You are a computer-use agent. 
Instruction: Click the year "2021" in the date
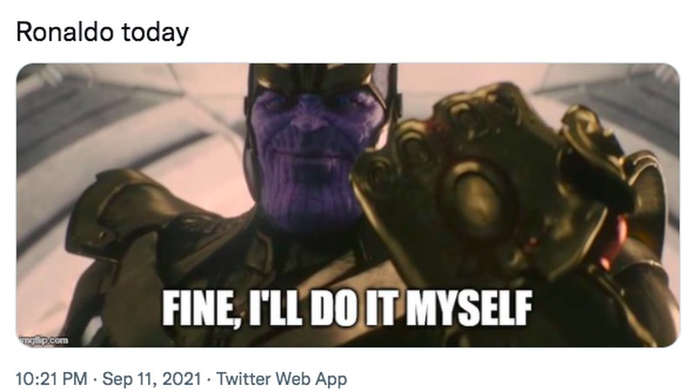tap(180, 379)
